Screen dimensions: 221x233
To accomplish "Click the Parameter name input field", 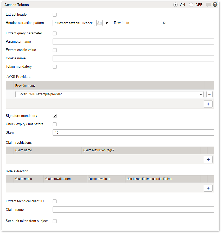I will coord(133,42).
